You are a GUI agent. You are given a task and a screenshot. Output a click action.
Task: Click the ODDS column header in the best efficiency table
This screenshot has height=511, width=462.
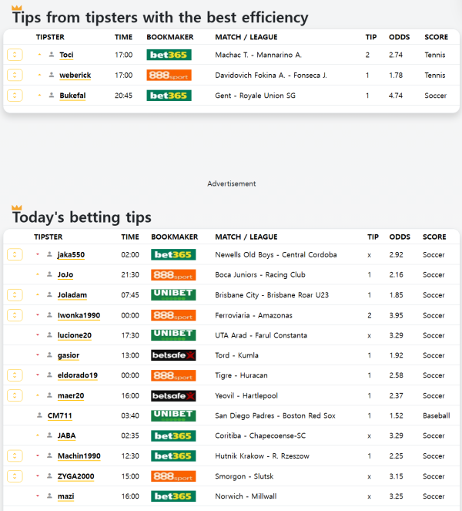pyautogui.click(x=400, y=37)
